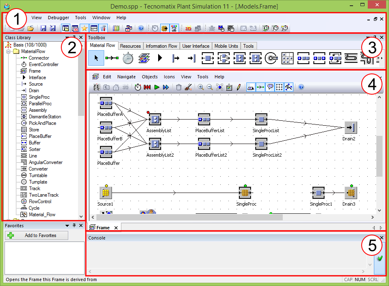The image size is (389, 286).
Task: Open the Navigate menu in Frame
Action: pyautogui.click(x=127, y=77)
